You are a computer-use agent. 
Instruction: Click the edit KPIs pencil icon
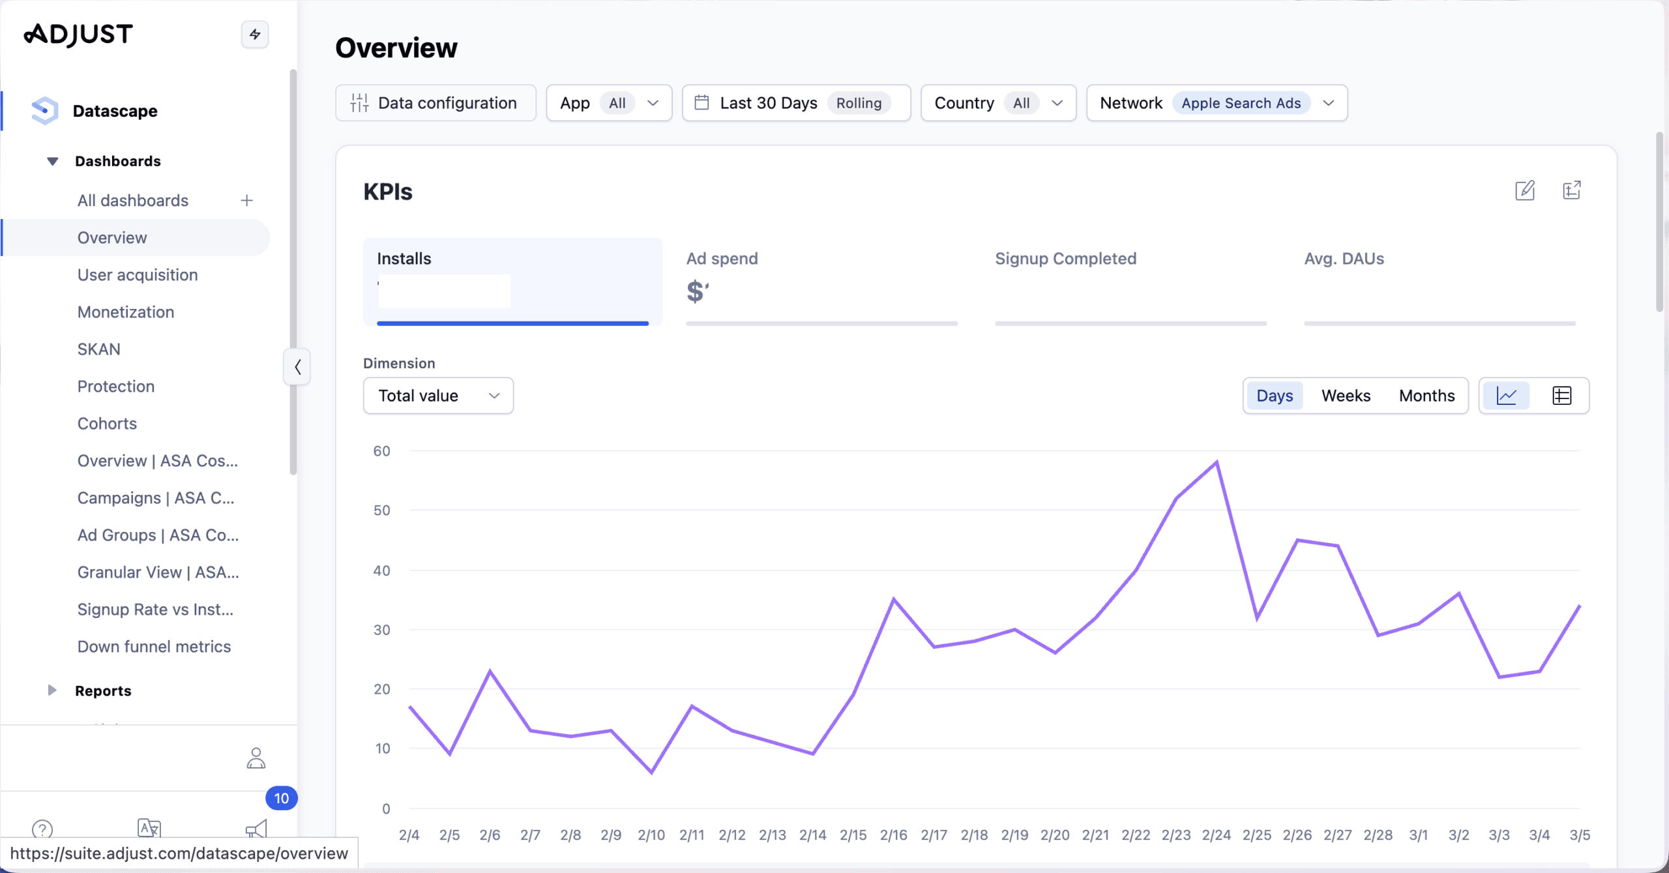(x=1524, y=190)
